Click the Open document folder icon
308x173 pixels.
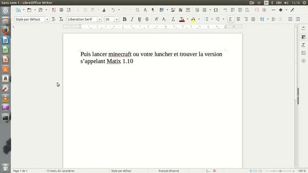[x=29, y=10]
